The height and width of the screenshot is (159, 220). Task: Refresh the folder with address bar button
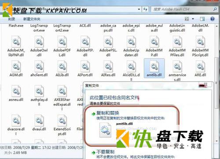pyautogui.click(x=145, y=9)
